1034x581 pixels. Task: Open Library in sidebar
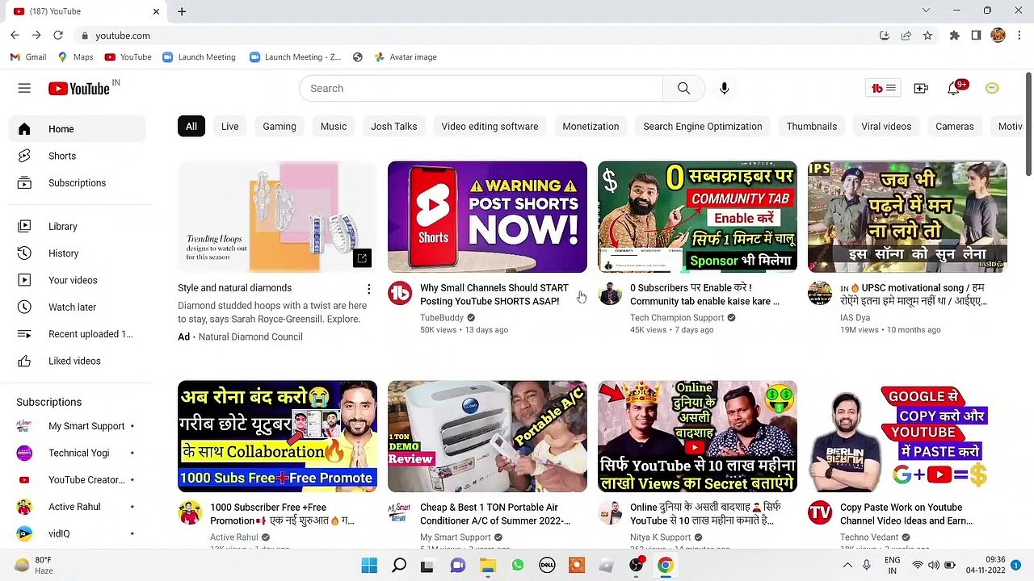click(x=77, y=227)
